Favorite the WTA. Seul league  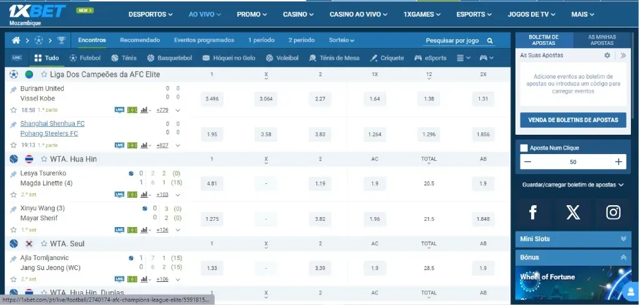pos(44,243)
